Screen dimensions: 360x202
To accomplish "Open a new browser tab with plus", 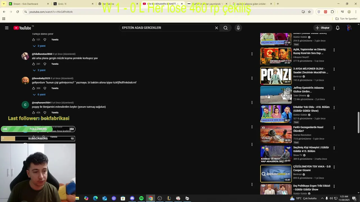I will 278,4.
